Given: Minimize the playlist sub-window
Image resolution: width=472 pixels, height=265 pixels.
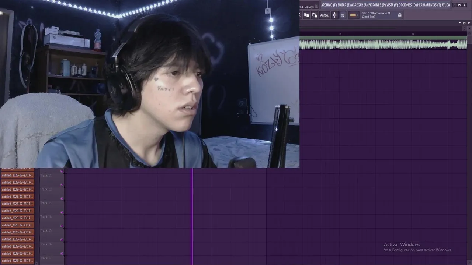Looking at the screenshot, I should [459, 23].
